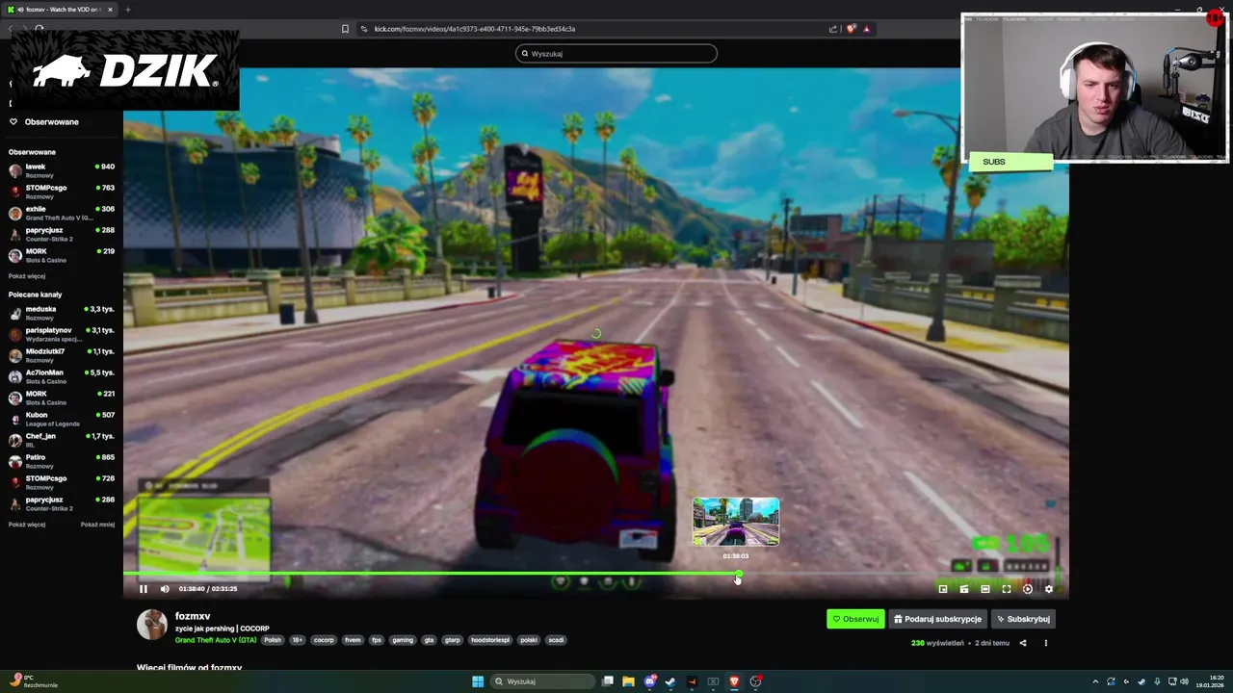Click the Subskrybuj subscribe button
This screenshot has width=1233, height=693.
click(1023, 619)
